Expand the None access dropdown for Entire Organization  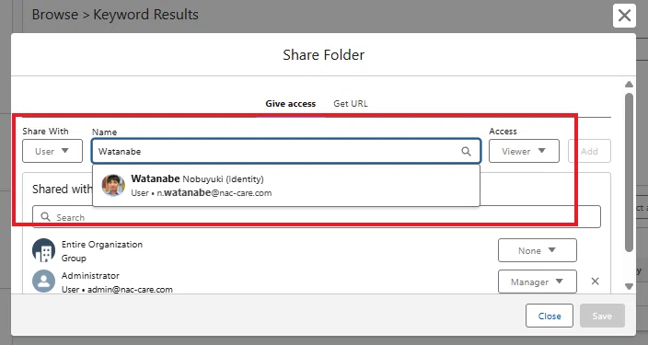click(x=538, y=250)
